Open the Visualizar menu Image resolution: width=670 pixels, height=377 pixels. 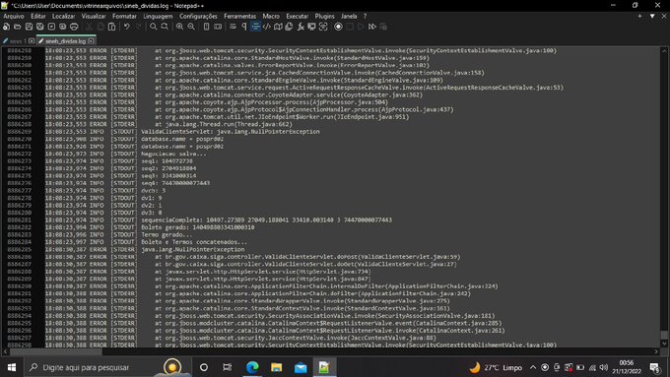point(94,16)
